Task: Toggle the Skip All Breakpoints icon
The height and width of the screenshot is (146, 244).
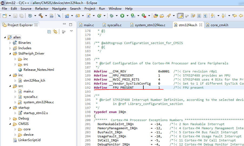Action: [x=59, y=16]
